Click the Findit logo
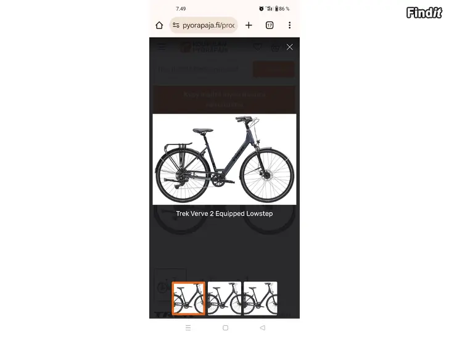The width and height of the screenshot is (449, 337). [424, 12]
